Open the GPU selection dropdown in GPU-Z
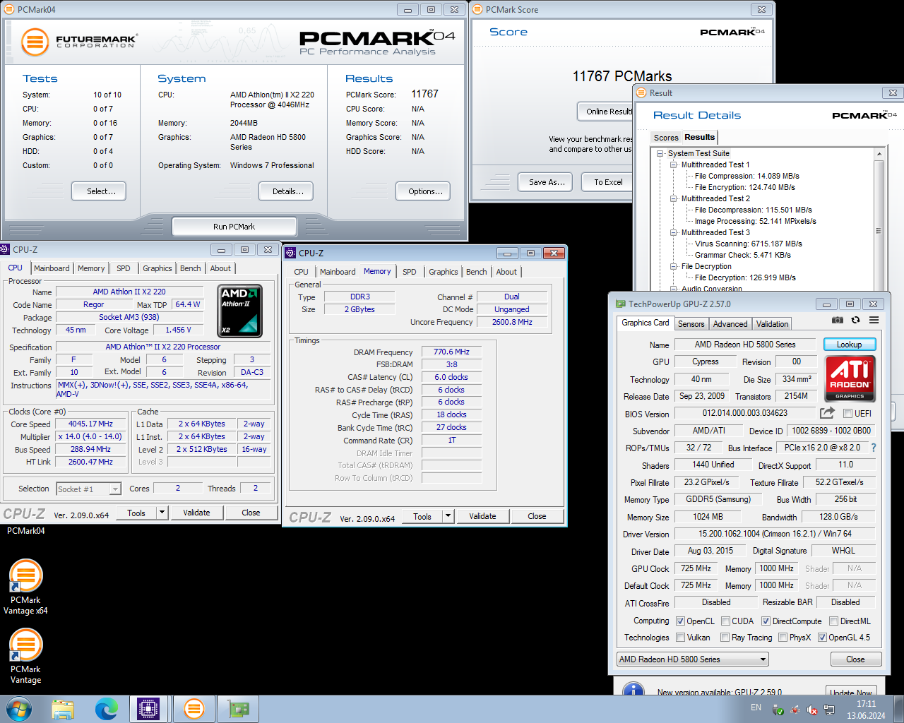The image size is (904, 723). click(692, 659)
